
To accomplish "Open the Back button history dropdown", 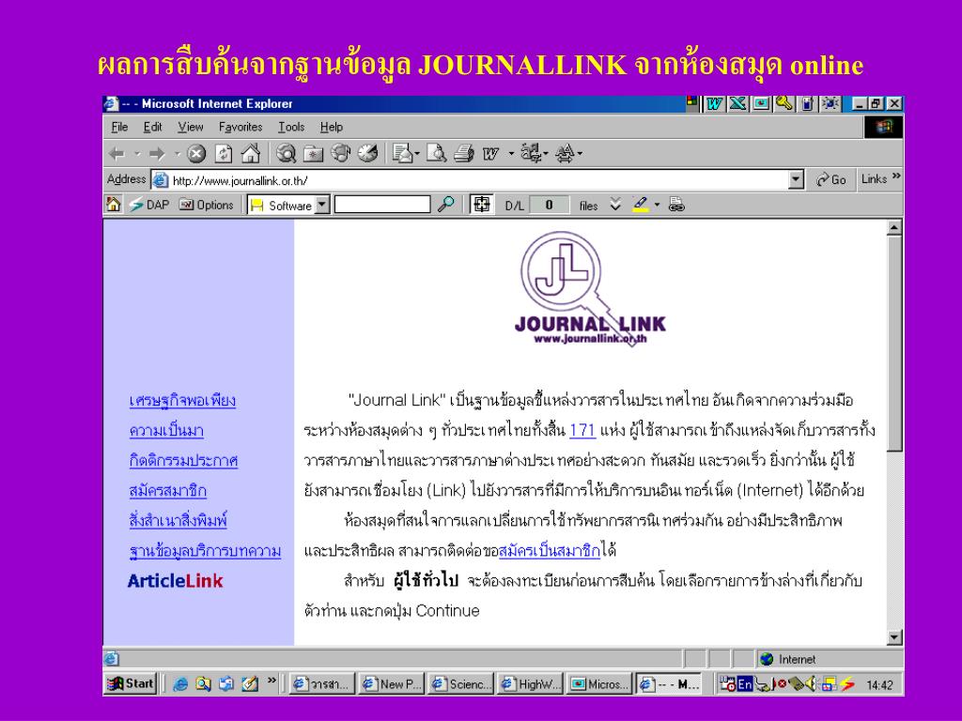I will coord(138,153).
